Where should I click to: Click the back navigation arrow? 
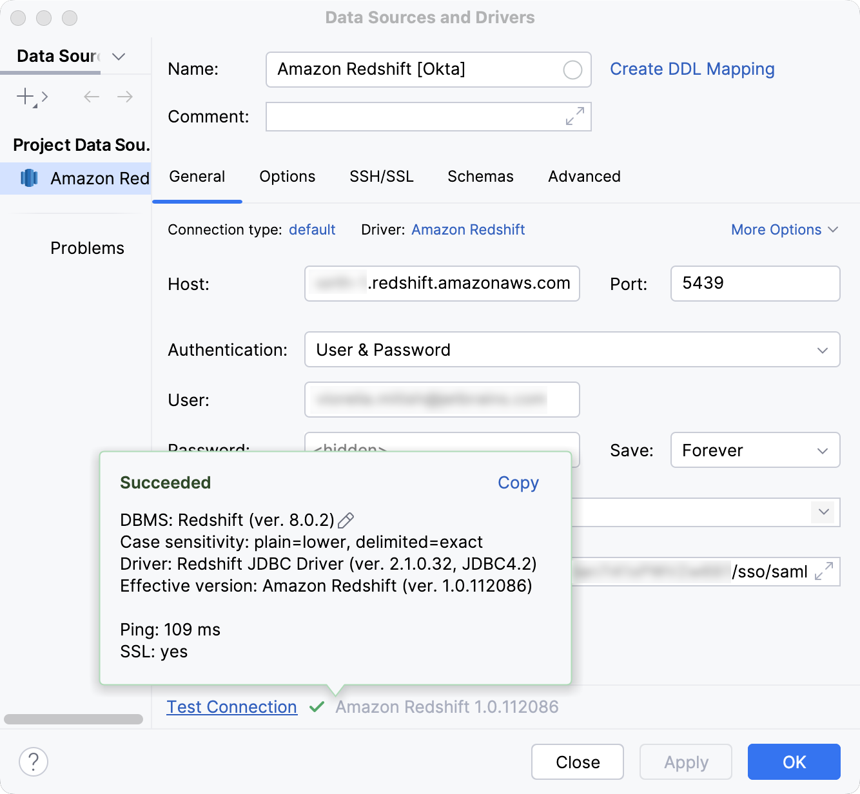click(x=91, y=97)
